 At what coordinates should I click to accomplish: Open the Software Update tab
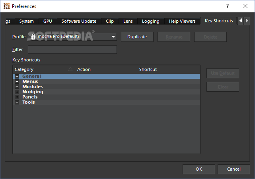coord(79,21)
